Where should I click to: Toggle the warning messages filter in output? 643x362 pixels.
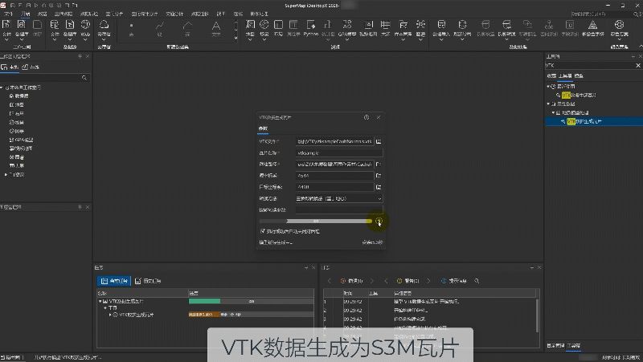tap(408, 281)
